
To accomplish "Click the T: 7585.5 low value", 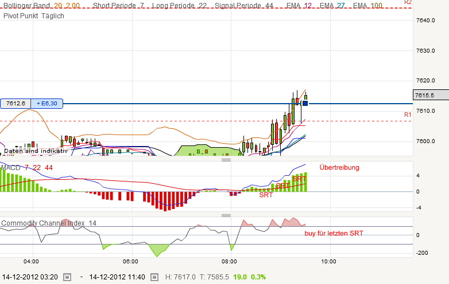I will click(214, 277).
